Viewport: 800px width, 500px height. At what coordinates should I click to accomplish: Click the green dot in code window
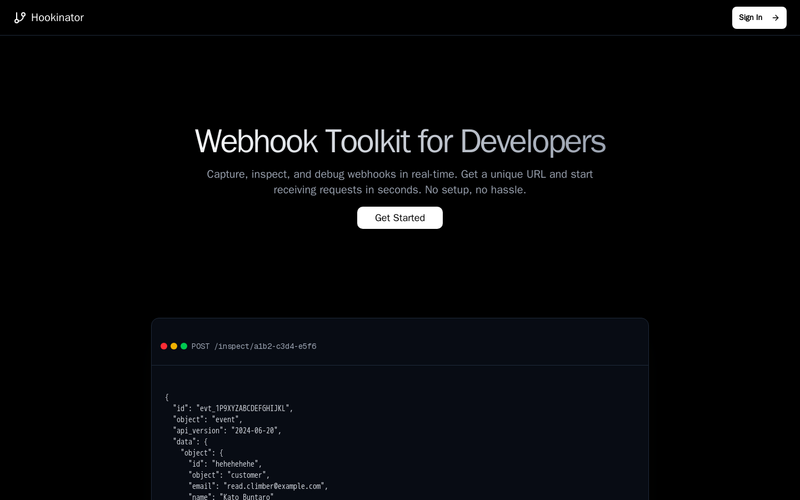(x=184, y=346)
